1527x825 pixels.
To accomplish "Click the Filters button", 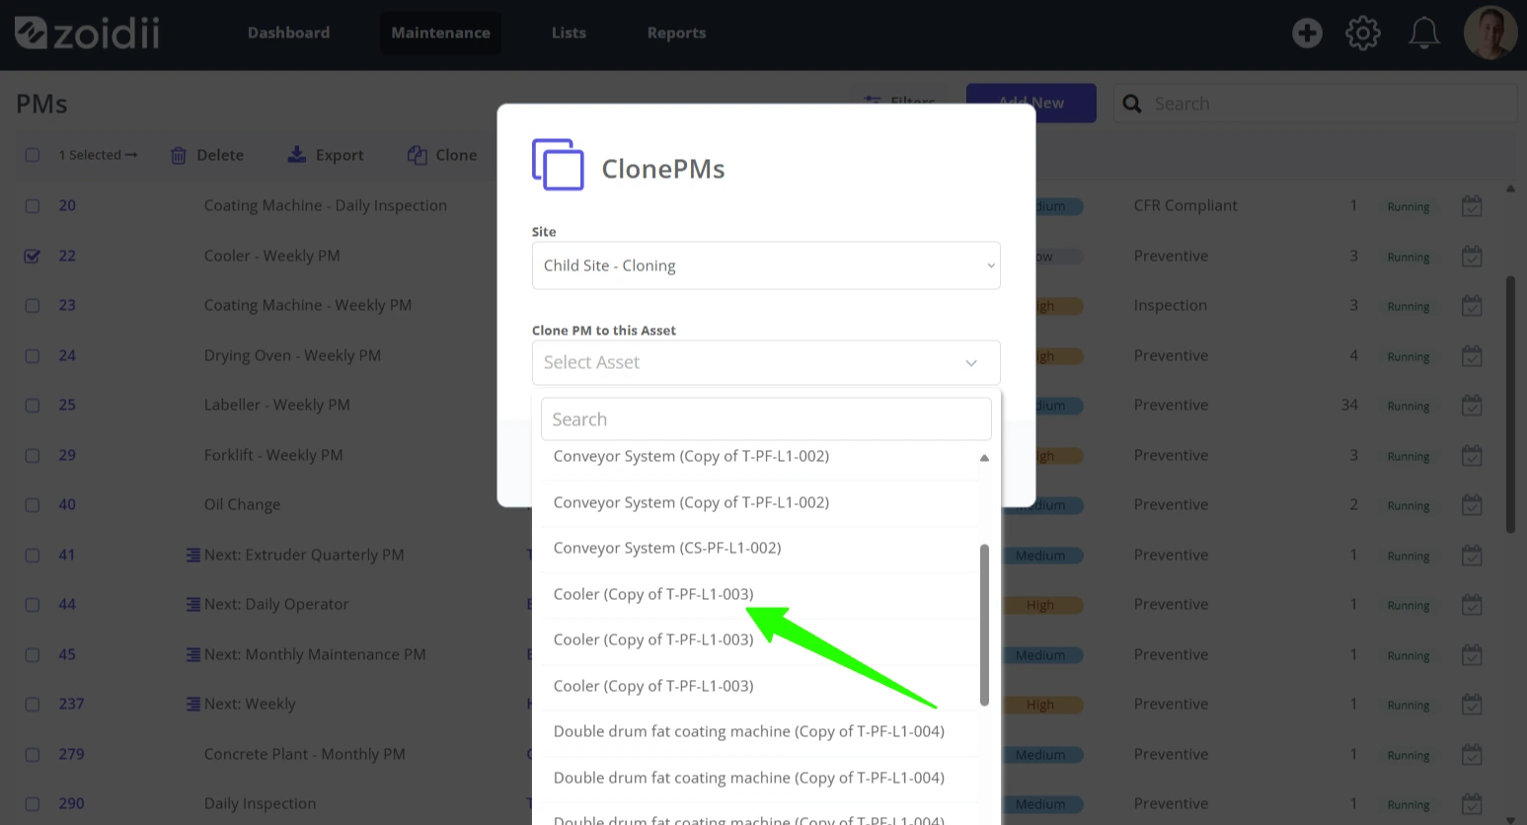I will tap(900, 102).
